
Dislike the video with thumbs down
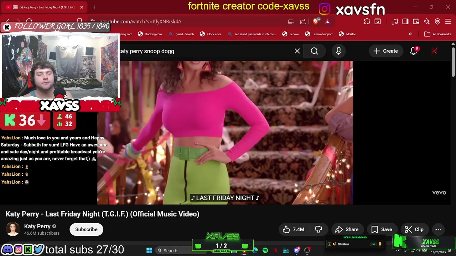[x=318, y=229]
